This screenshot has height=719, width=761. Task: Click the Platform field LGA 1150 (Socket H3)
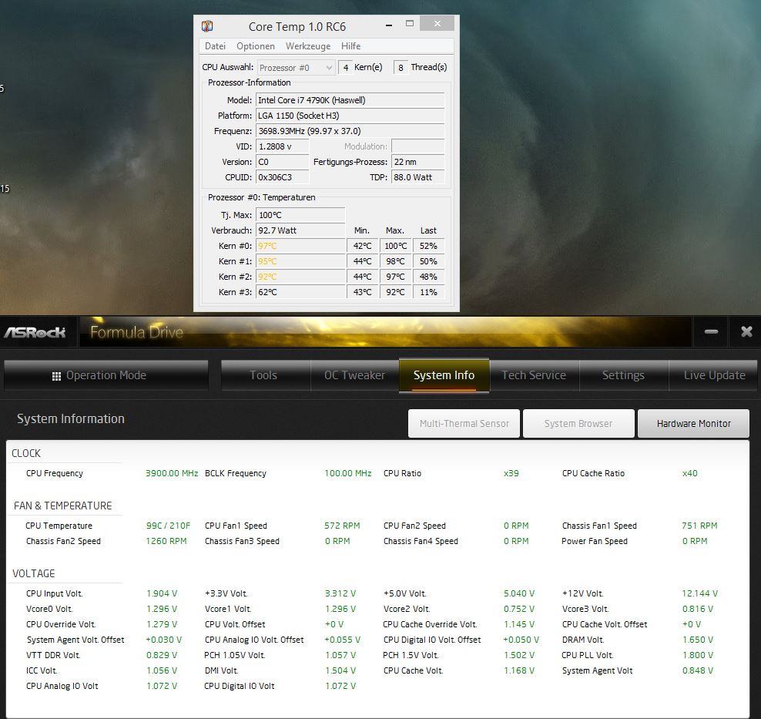350,116
